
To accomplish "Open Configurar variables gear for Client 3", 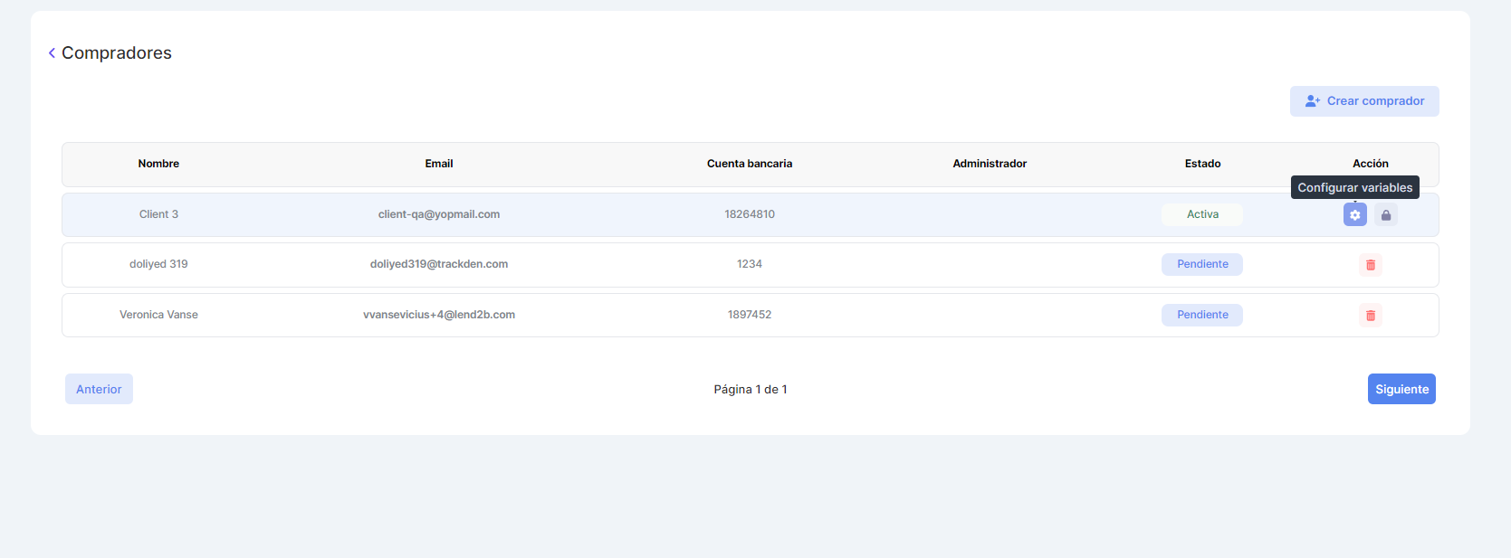I will [1354, 215].
